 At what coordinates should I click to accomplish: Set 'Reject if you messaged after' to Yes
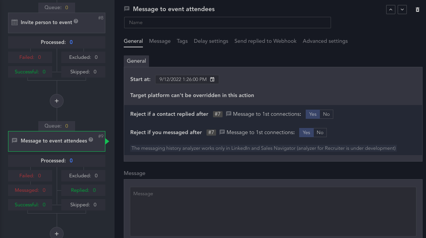(x=306, y=133)
